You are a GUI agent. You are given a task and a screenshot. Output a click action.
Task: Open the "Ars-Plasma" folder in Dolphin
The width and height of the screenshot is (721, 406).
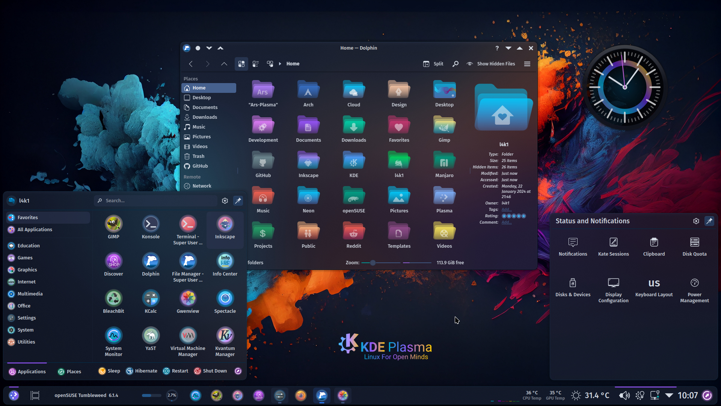(x=263, y=90)
